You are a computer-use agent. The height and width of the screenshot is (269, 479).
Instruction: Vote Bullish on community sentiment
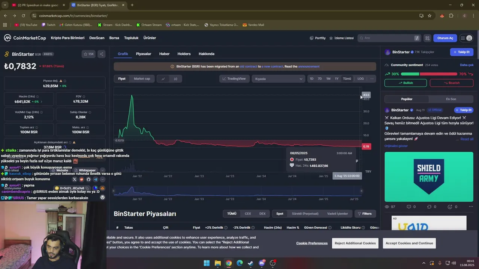click(406, 83)
